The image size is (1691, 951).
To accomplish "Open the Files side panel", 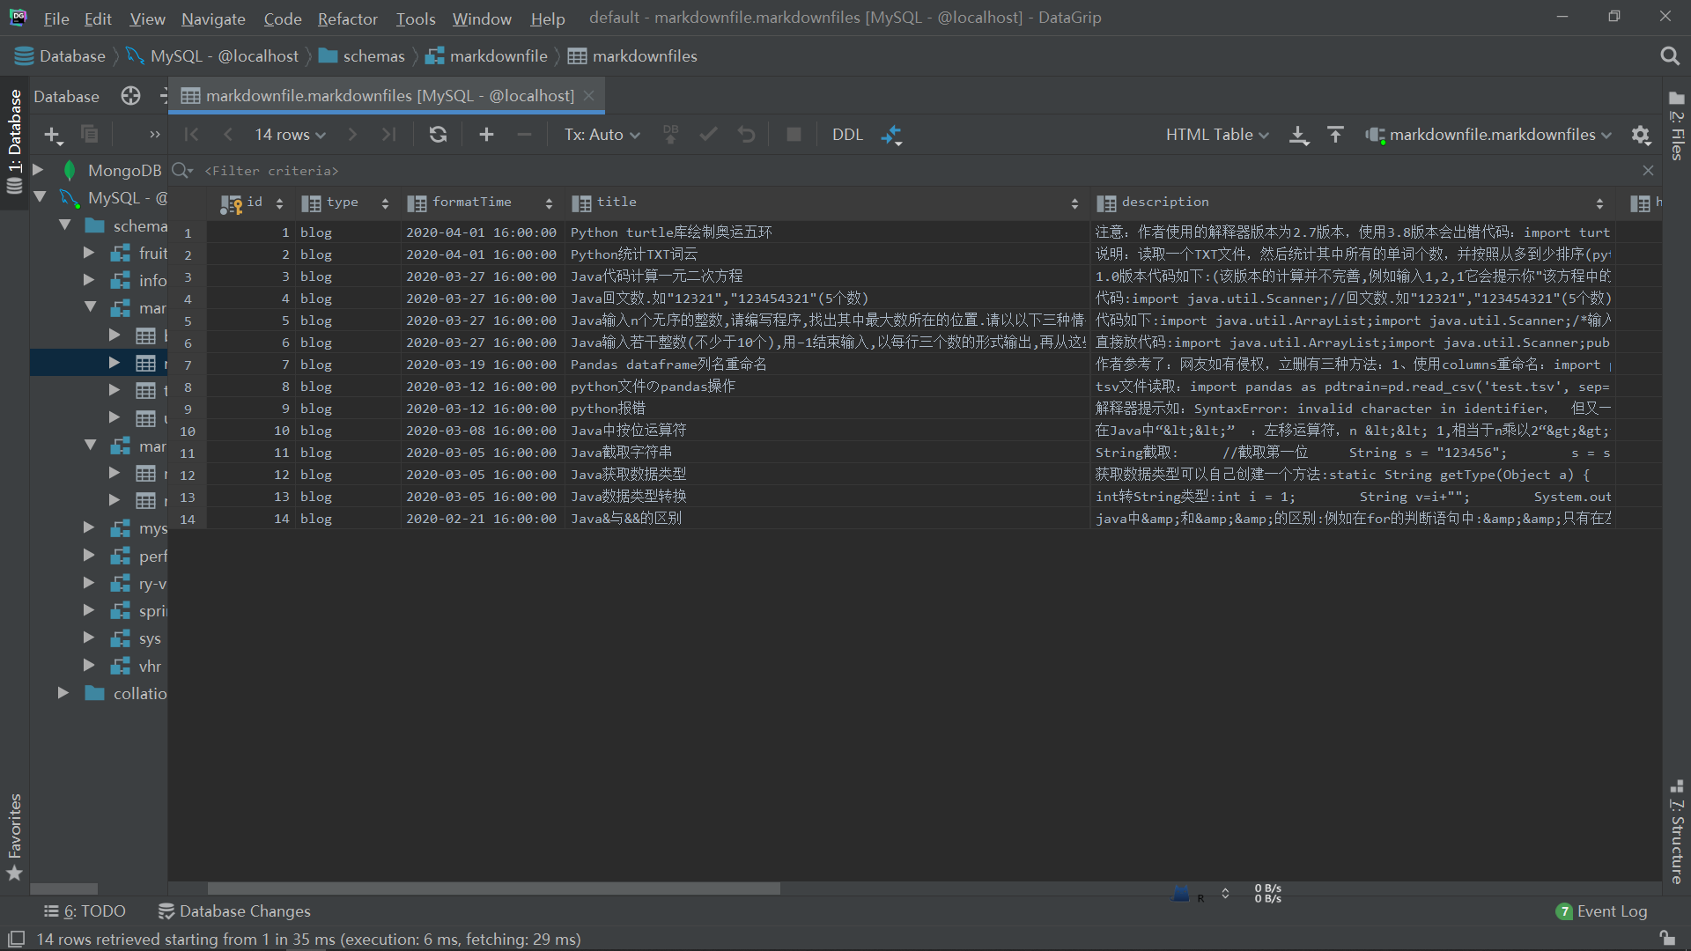I will tap(1677, 126).
